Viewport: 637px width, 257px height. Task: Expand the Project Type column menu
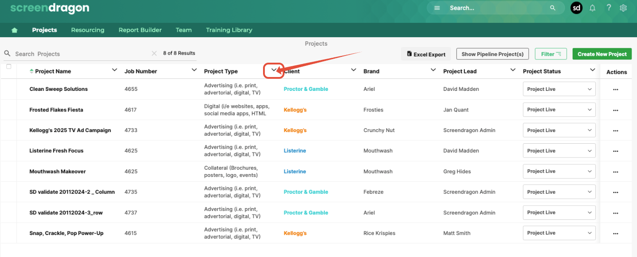pyautogui.click(x=274, y=70)
